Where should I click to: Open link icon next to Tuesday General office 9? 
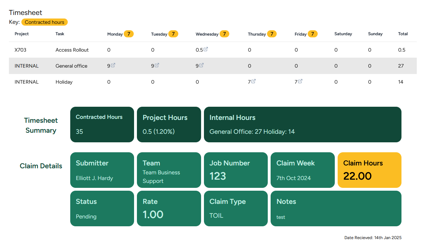tap(157, 65)
